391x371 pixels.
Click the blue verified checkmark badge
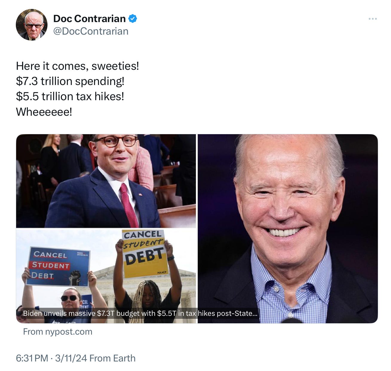click(133, 18)
